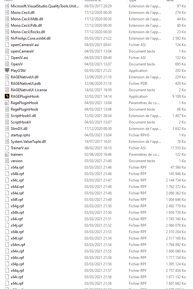The height and width of the screenshot is (289, 193).
Task: Select the x64d.rpf file name
Action: pos(17,187)
